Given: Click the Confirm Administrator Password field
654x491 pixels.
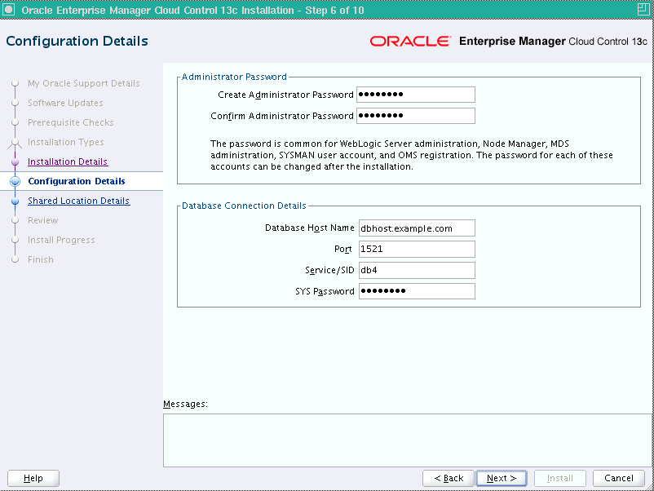Looking at the screenshot, I should pyautogui.click(x=416, y=116).
